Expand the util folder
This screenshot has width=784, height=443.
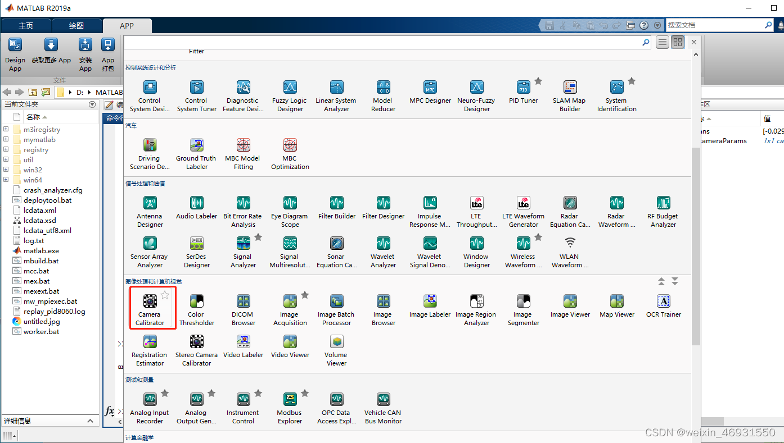tap(6, 160)
